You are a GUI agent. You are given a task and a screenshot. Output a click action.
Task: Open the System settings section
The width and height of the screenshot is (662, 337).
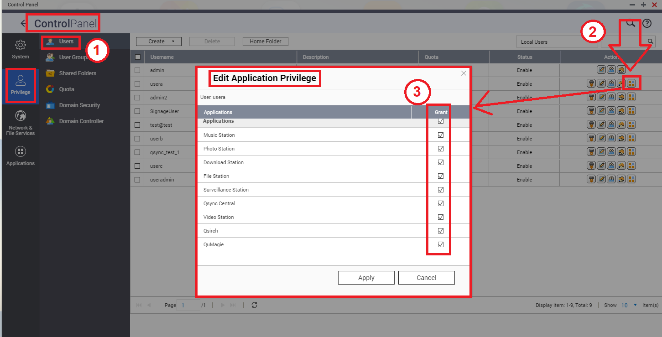[x=20, y=49]
